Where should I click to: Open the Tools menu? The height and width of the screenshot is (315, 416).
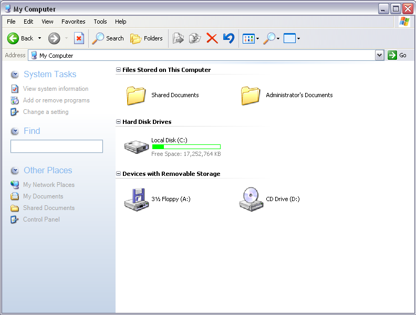coord(100,22)
